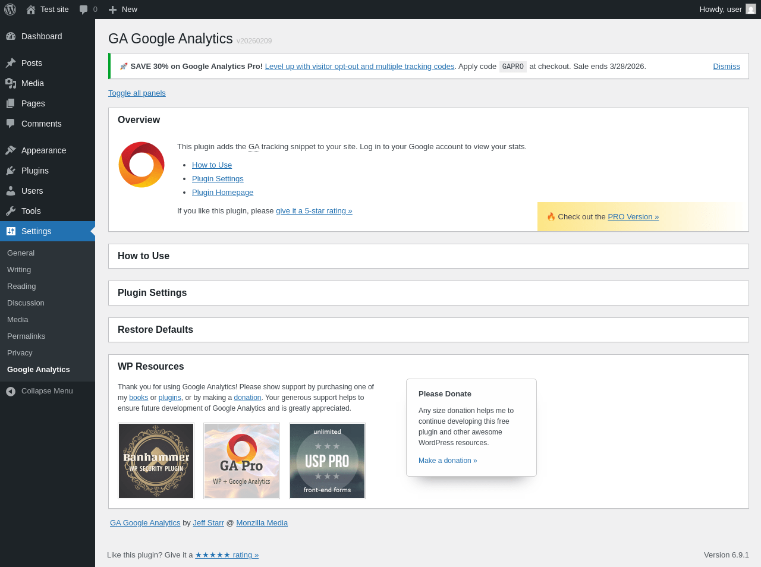Click the Banhammer plugin thumbnail
This screenshot has width=761, height=567.
coord(156,461)
